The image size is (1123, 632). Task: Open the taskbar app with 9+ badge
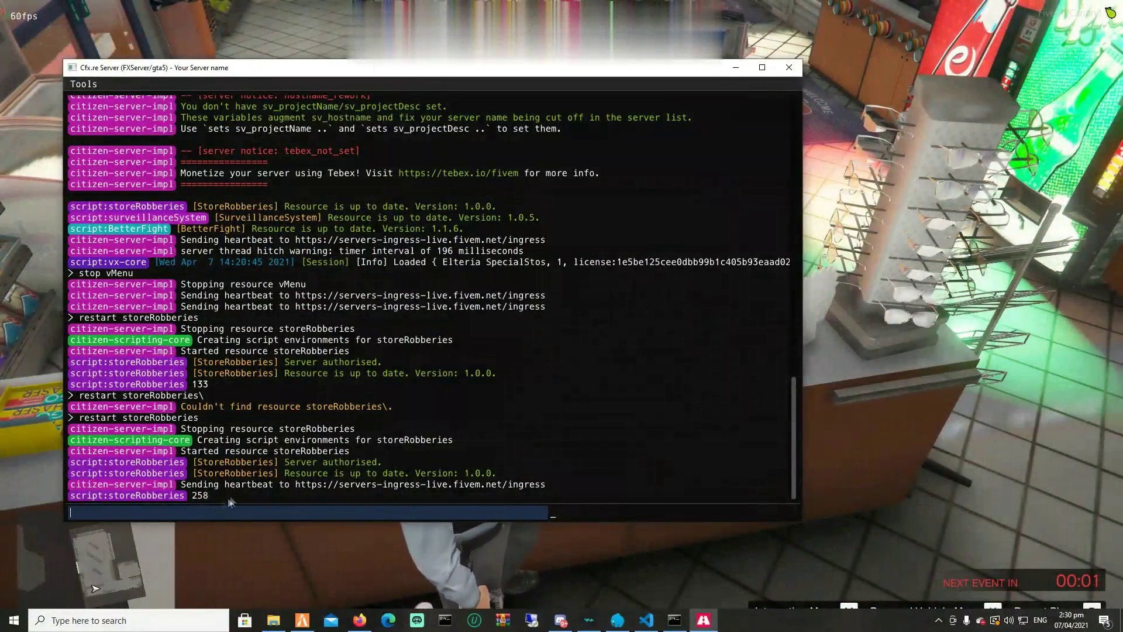pyautogui.click(x=560, y=620)
